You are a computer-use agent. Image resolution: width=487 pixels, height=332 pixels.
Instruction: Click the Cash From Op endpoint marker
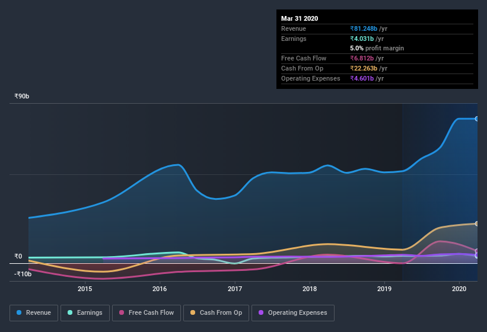tap(477, 224)
